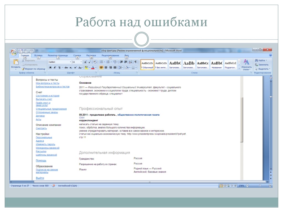
Task: Click the Sort A-Z icon
Action: pos(130,62)
